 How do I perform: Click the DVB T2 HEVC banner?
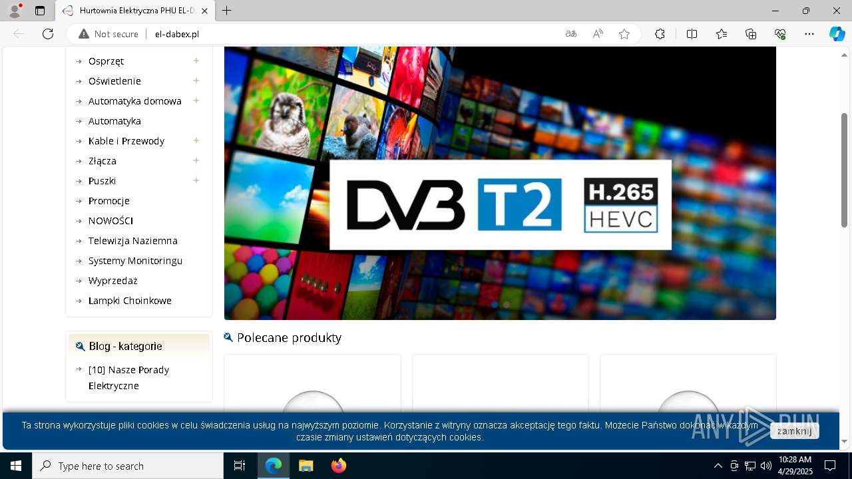coord(500,183)
